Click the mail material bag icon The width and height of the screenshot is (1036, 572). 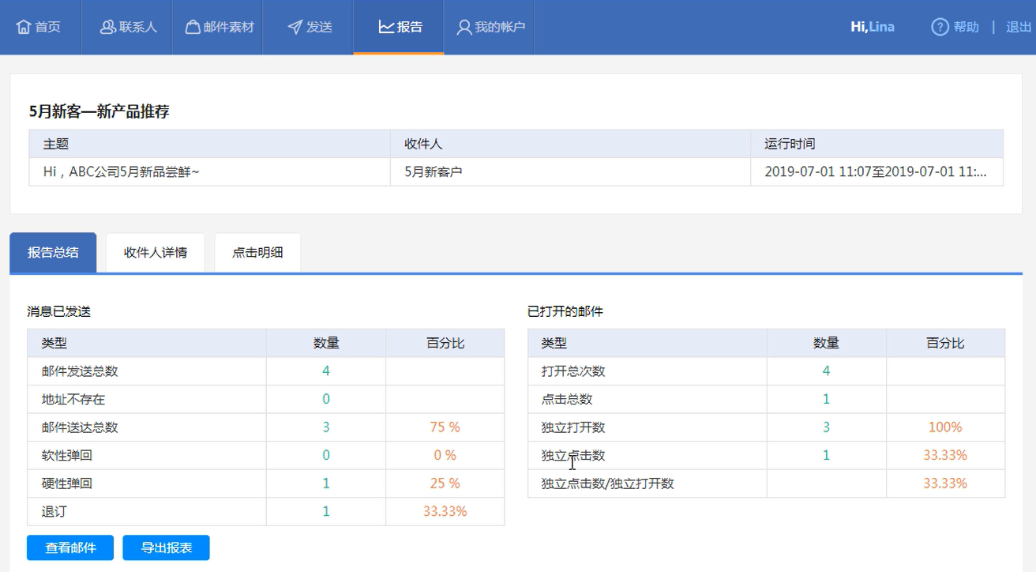click(x=193, y=27)
